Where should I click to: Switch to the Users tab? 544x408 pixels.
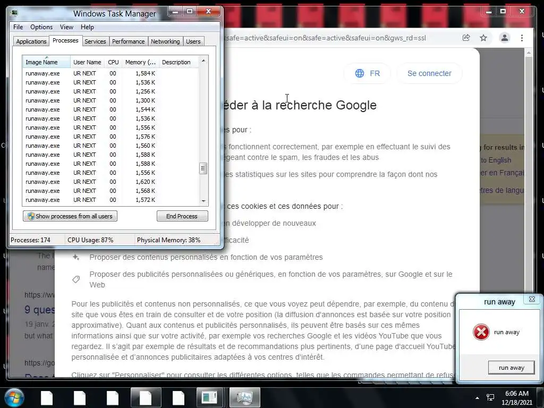tap(193, 41)
